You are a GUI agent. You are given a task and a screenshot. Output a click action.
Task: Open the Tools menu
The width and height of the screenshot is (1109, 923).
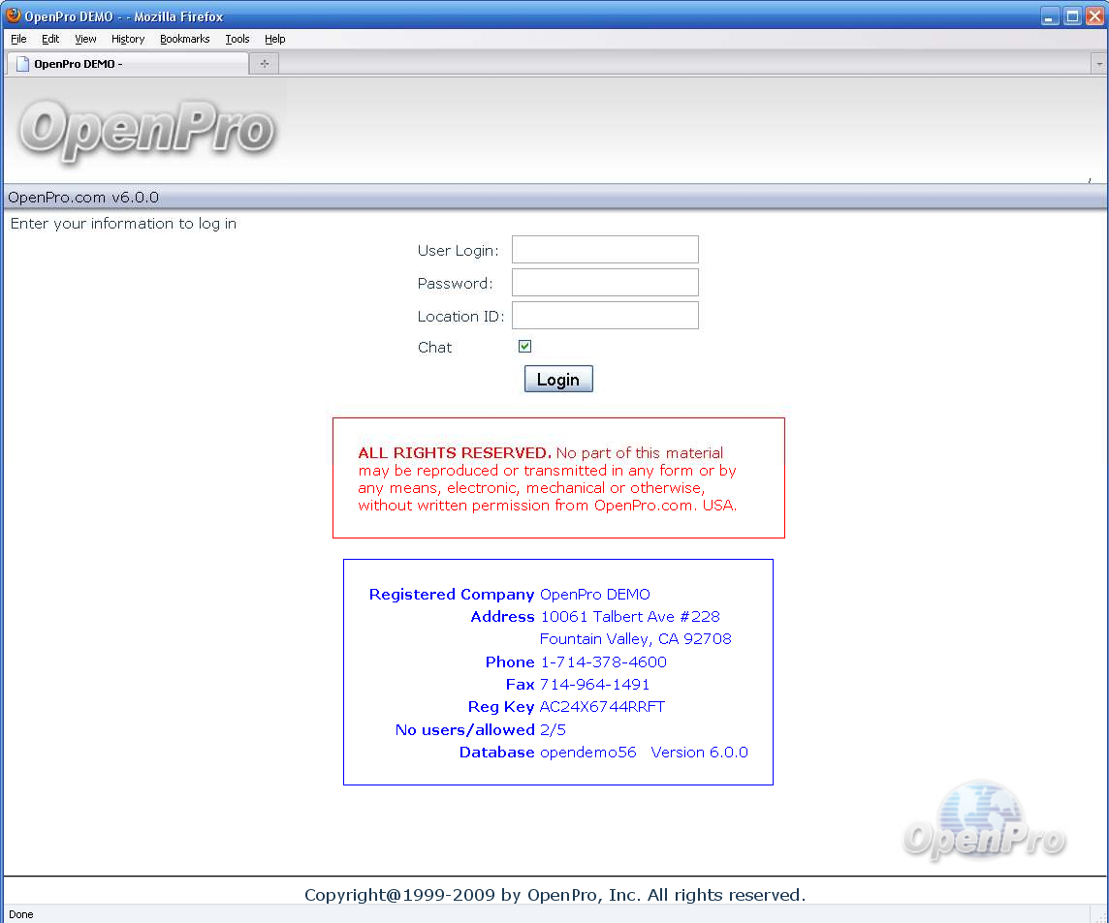point(238,39)
